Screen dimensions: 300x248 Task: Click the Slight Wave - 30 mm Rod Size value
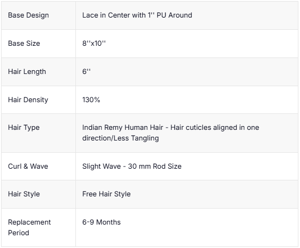point(132,166)
